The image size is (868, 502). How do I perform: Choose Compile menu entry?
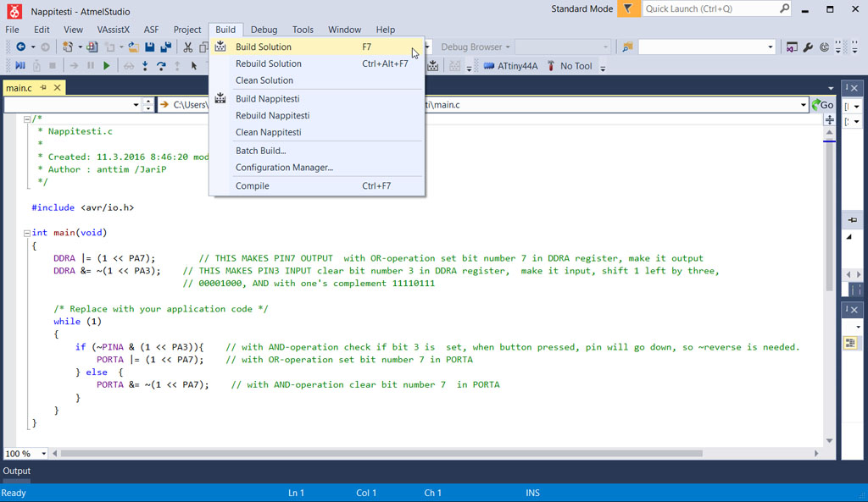pos(317,185)
